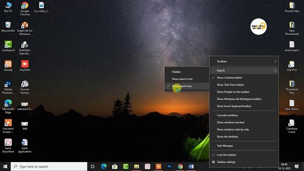Open Microsoft Store from taskbar
This screenshot has height=171, width=304.
(114, 167)
